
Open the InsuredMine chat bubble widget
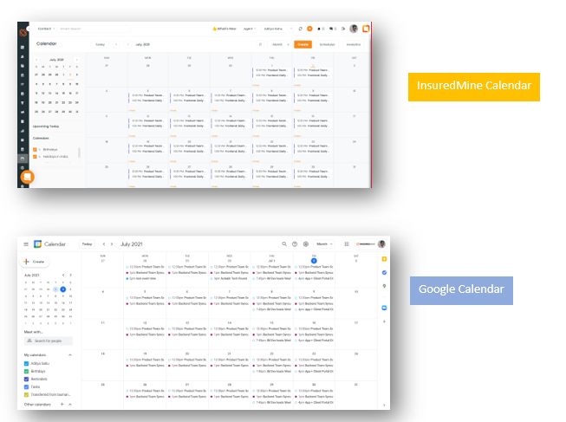(28, 177)
